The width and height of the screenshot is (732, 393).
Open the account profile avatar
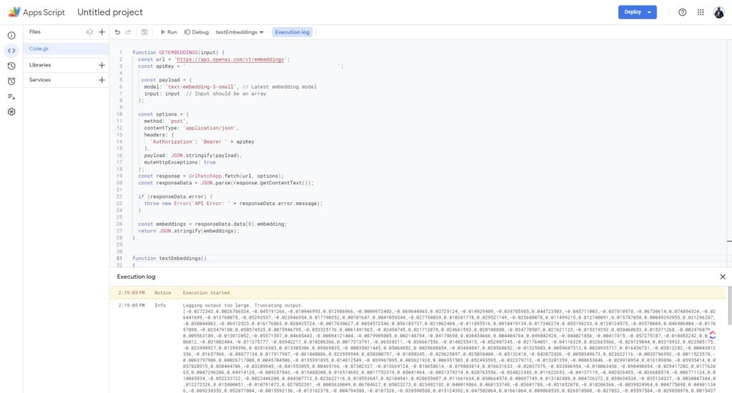coord(719,13)
